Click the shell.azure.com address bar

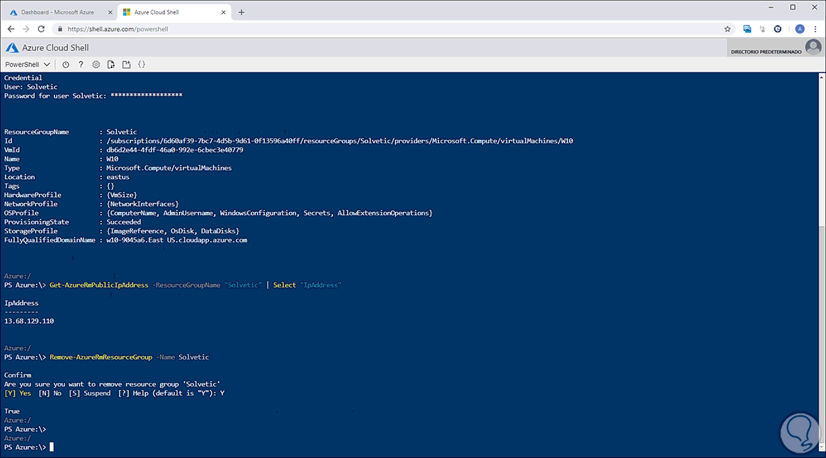344,29
